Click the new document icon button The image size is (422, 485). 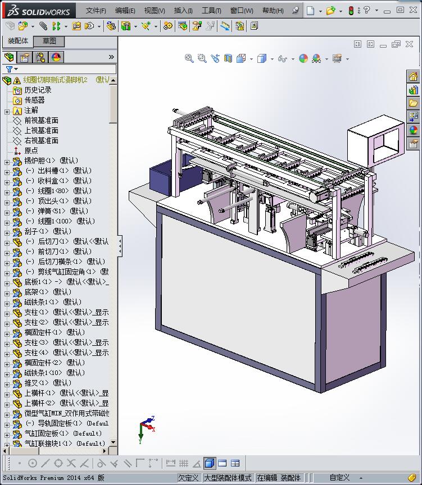pyautogui.click(x=310, y=11)
